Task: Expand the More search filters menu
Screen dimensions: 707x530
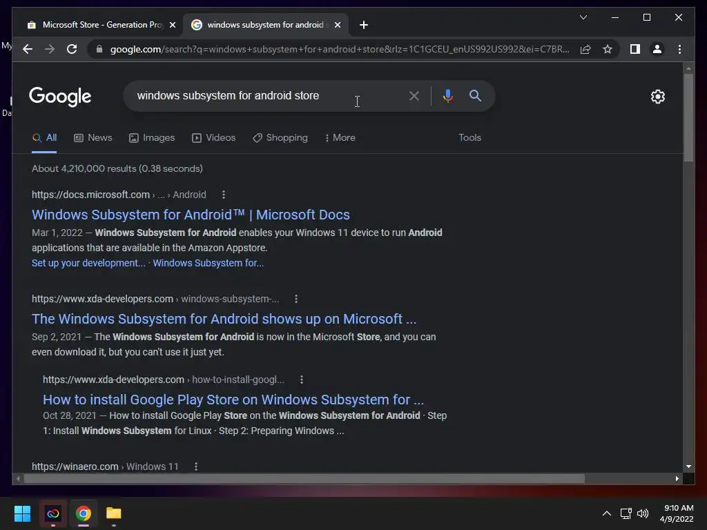Action: [x=340, y=138]
